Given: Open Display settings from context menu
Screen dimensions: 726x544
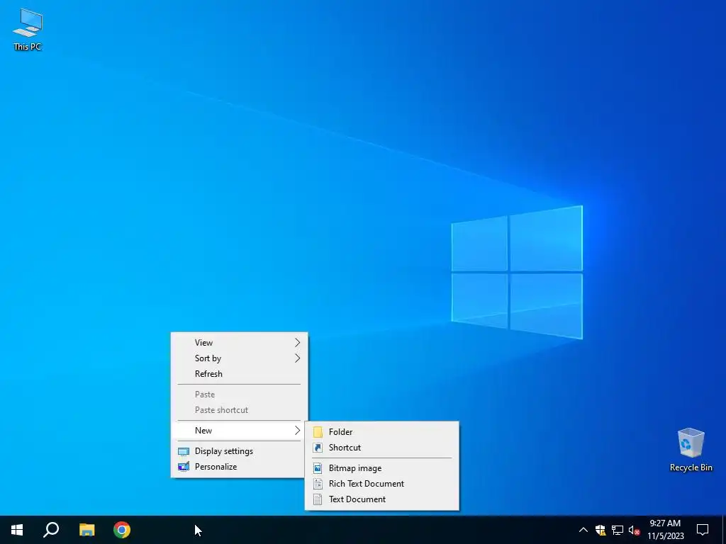Looking at the screenshot, I should [x=240, y=451].
